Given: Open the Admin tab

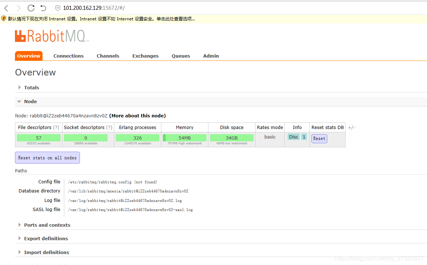Looking at the screenshot, I should pos(211,56).
